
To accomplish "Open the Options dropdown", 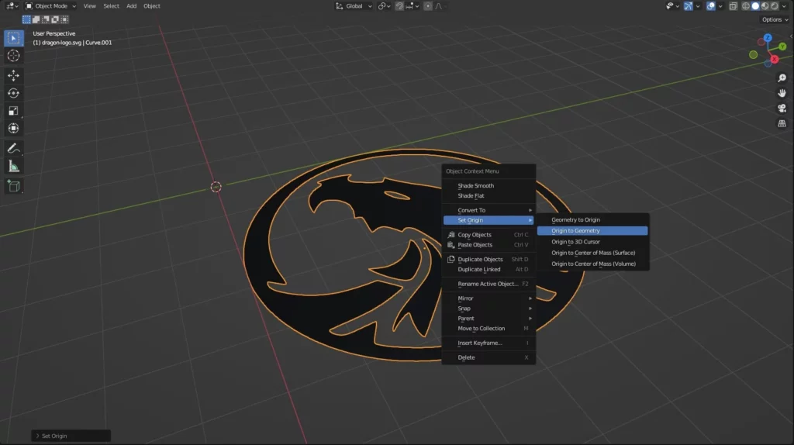I will [775, 19].
